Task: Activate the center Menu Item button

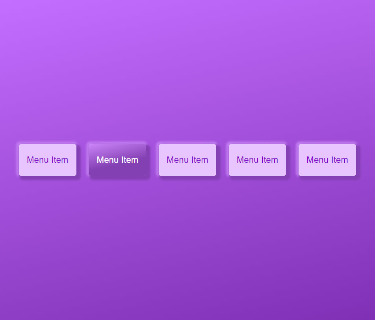Action: coord(187,160)
